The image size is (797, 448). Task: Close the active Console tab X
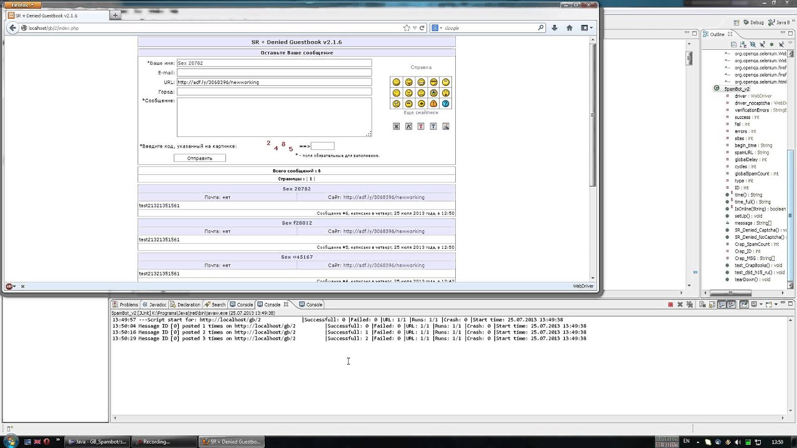[286, 304]
